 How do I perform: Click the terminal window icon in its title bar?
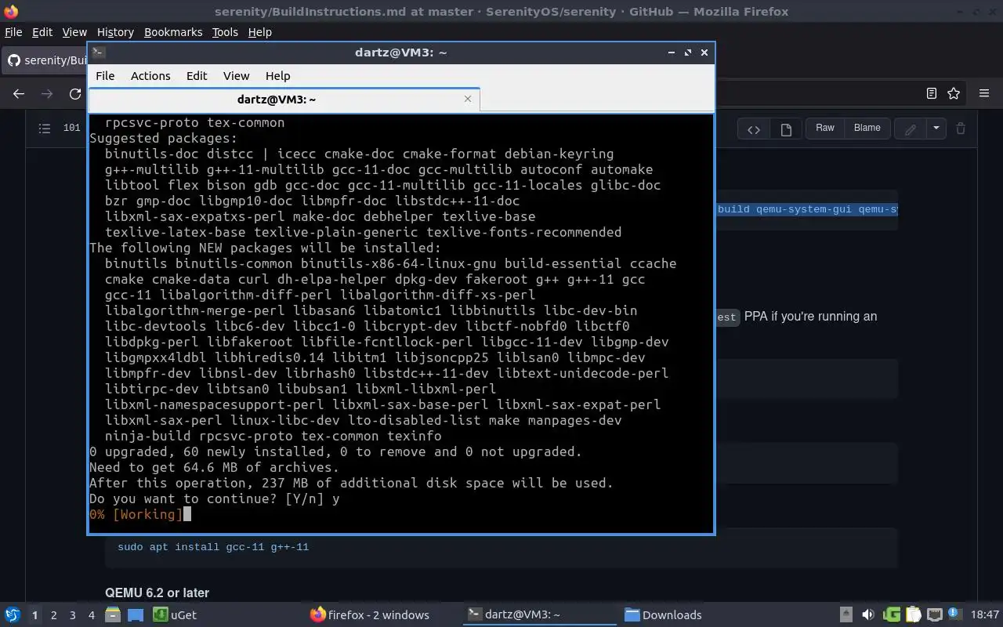point(98,53)
